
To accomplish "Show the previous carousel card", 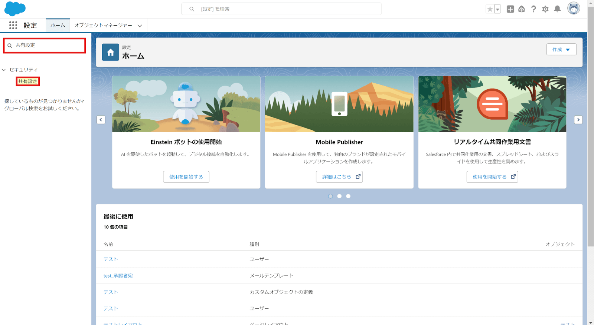I will (x=101, y=120).
